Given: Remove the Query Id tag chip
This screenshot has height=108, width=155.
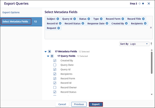Looking at the screenshot, I should [x=75, y=19].
